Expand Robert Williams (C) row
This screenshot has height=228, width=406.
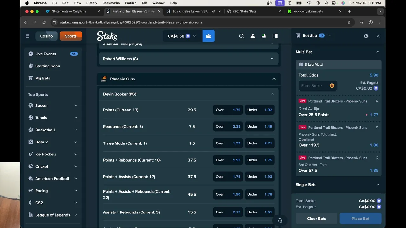(189, 59)
